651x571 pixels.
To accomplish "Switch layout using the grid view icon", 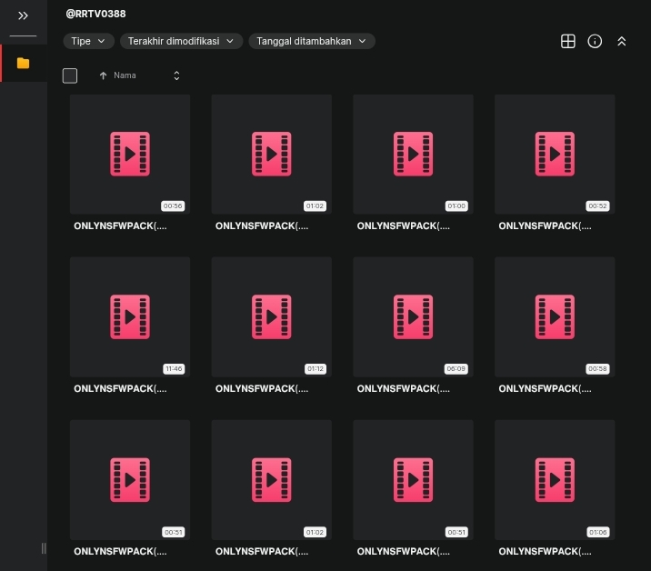I will (568, 41).
